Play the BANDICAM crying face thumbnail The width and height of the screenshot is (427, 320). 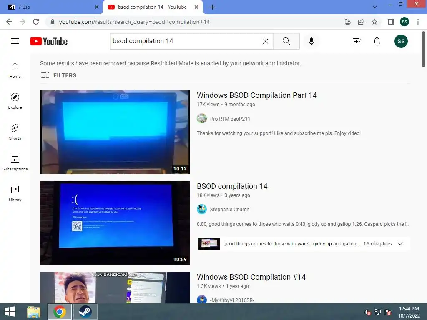coord(115,287)
